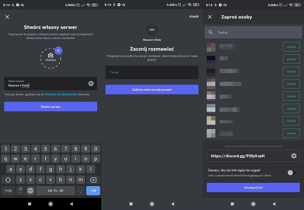Tap the number 5 key
Viewport: 304px width, 210px height.
tap(46, 149)
